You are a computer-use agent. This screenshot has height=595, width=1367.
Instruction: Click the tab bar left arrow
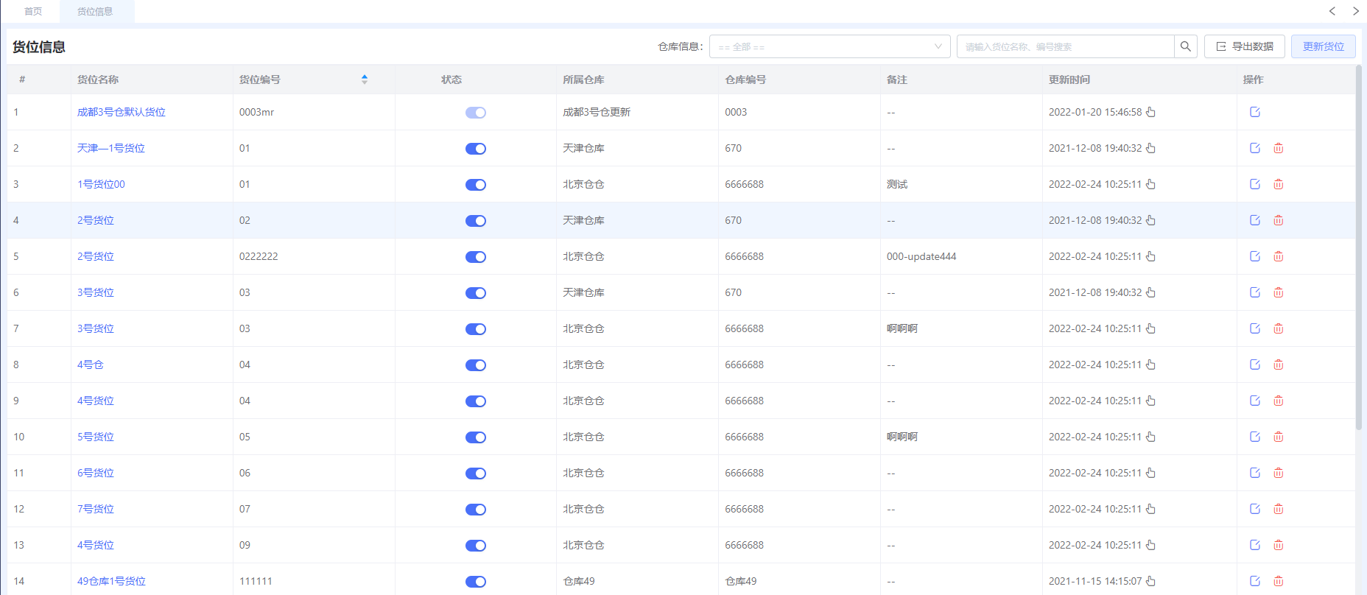(1332, 11)
